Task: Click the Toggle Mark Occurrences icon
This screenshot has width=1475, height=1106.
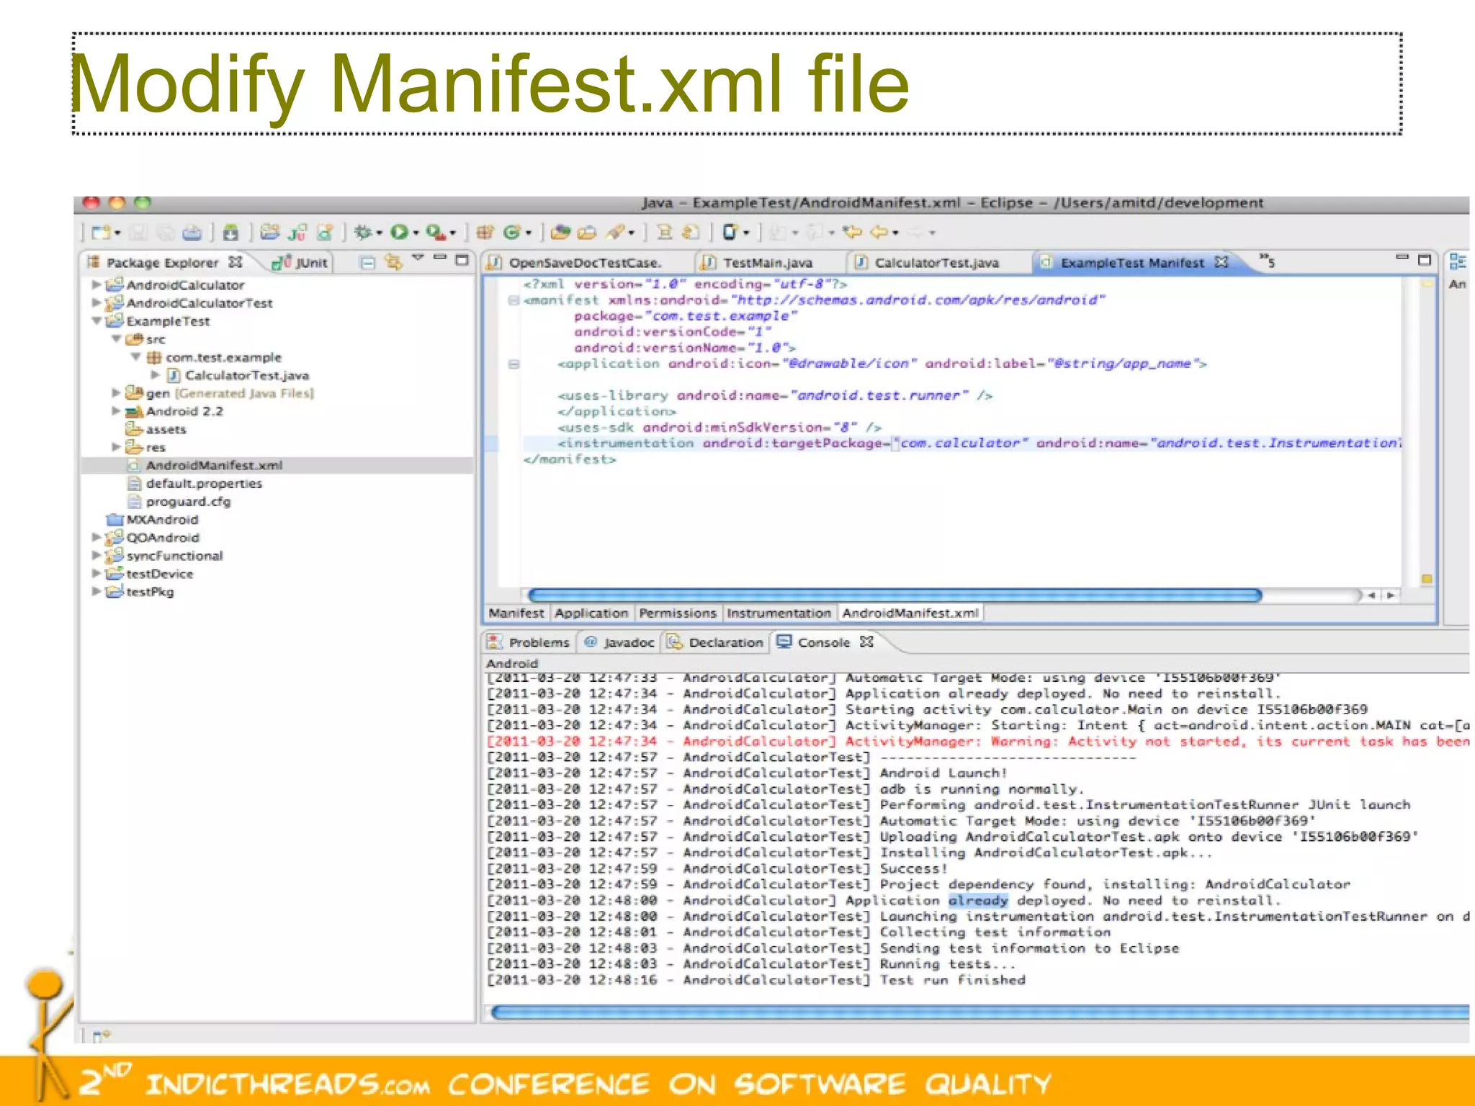Action: click(691, 232)
